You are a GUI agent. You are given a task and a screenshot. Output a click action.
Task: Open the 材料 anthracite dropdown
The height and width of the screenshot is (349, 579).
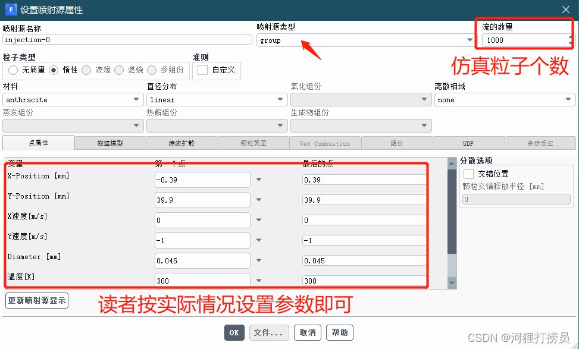click(73, 100)
